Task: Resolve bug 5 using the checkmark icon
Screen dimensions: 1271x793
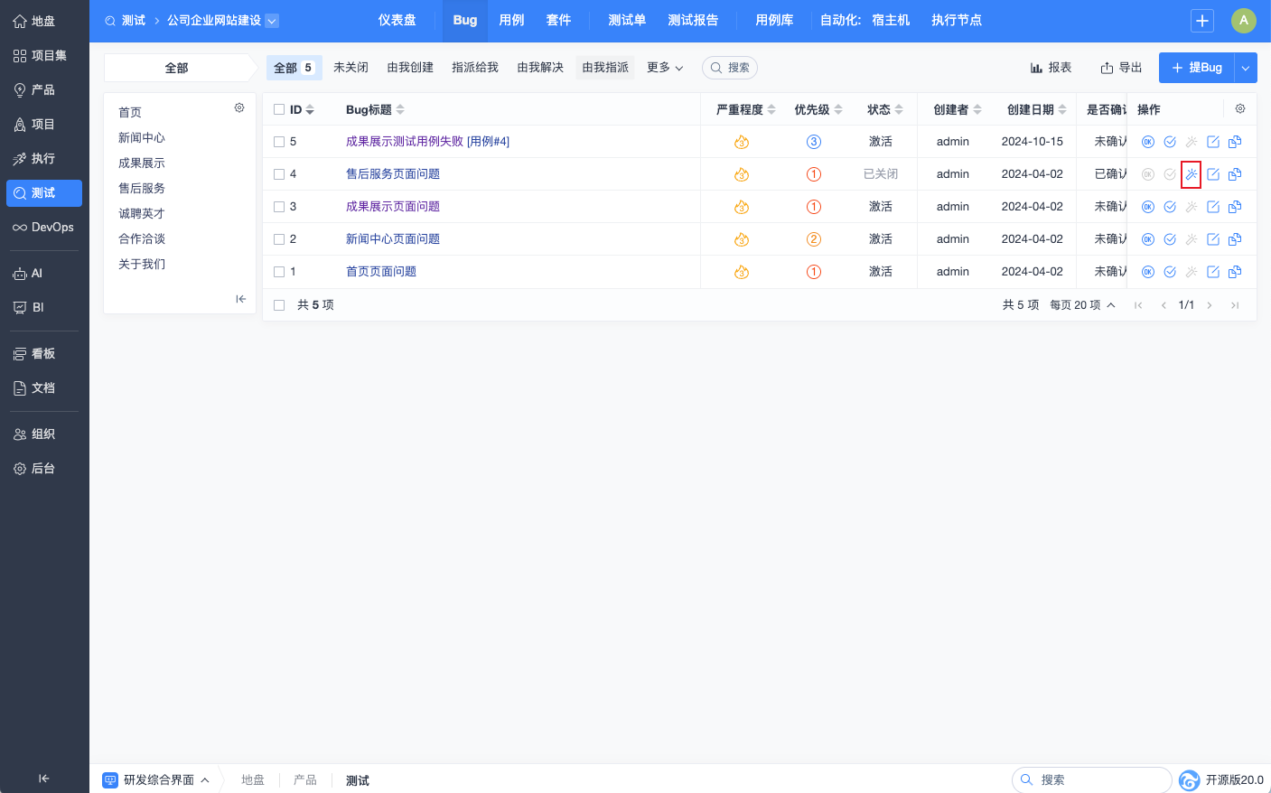Action: (1170, 142)
